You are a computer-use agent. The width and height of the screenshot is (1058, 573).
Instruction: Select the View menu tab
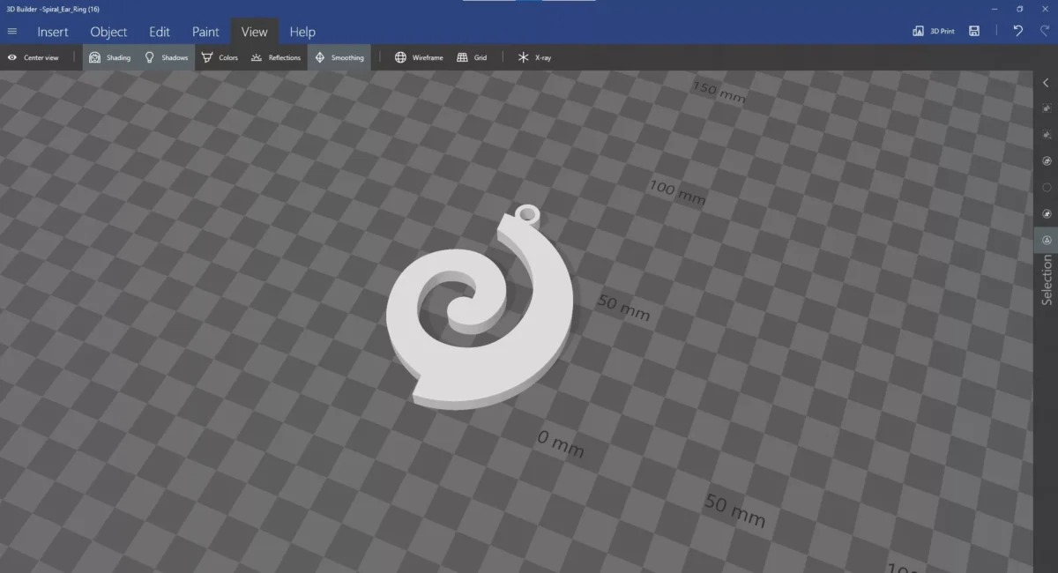[254, 32]
